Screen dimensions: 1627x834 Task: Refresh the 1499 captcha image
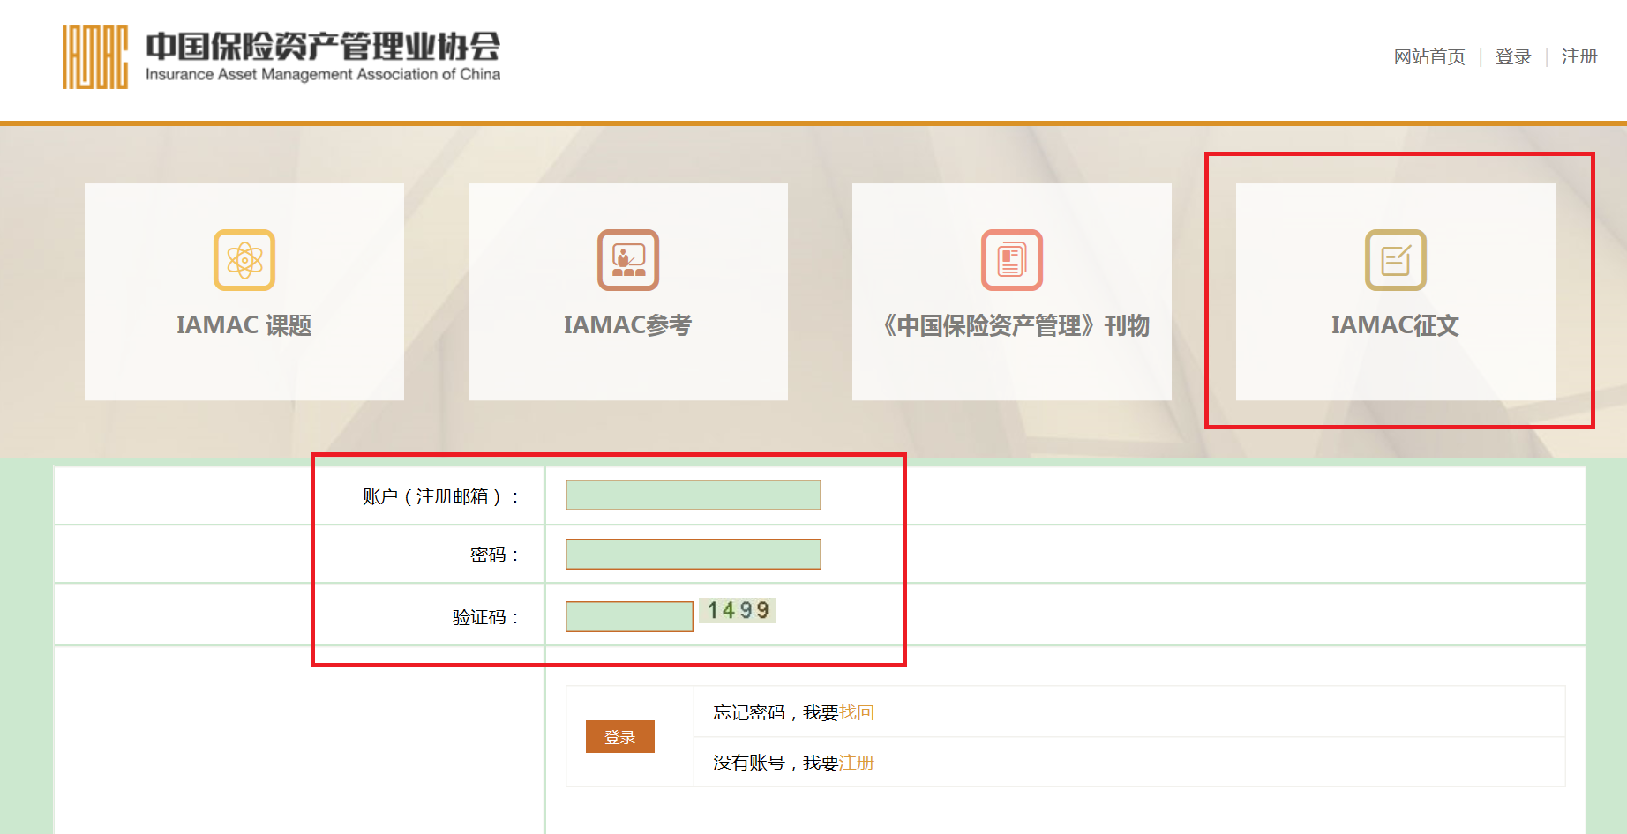(x=738, y=611)
